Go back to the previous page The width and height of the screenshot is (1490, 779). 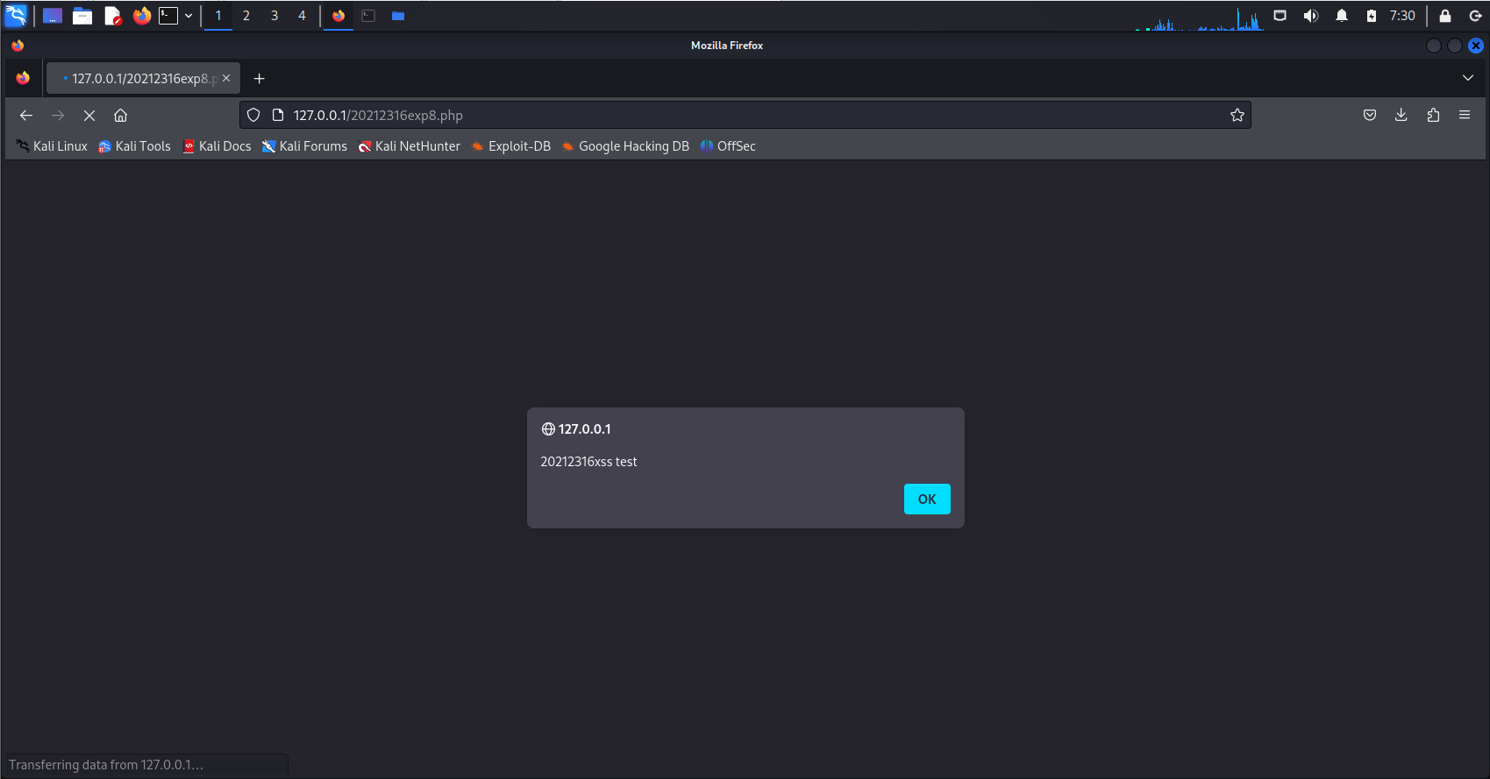26,116
